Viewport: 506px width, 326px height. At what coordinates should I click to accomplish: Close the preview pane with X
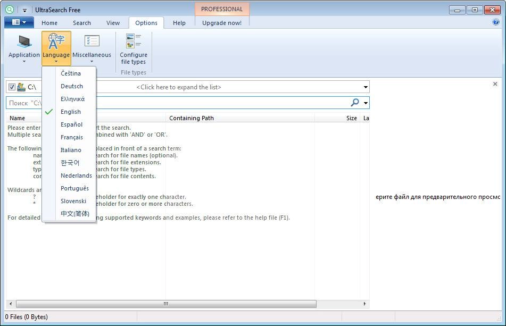pyautogui.click(x=495, y=84)
